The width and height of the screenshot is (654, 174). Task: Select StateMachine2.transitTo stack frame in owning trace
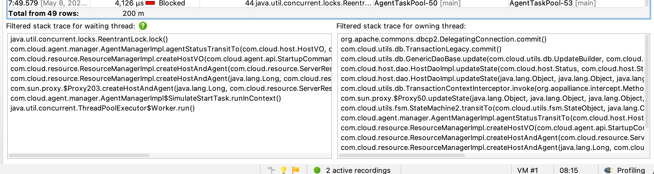click(492, 108)
